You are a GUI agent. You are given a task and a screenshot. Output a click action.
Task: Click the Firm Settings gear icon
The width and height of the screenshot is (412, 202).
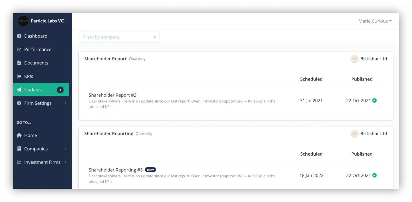[x=19, y=103]
